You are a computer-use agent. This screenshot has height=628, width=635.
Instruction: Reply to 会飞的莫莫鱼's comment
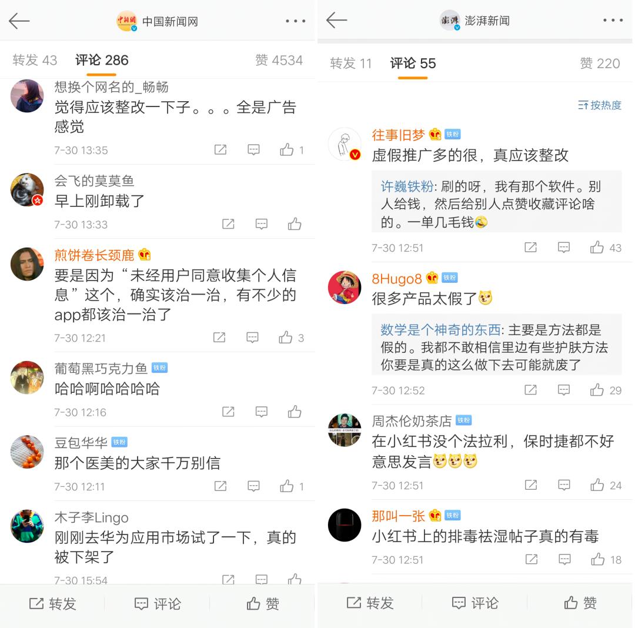click(261, 224)
